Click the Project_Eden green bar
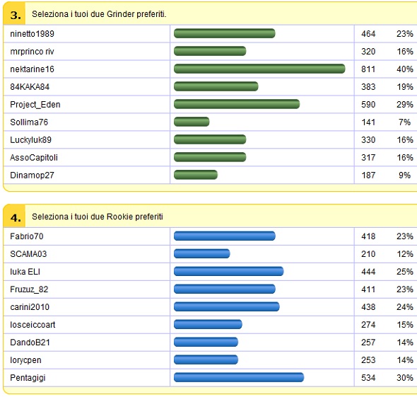 coord(237,104)
